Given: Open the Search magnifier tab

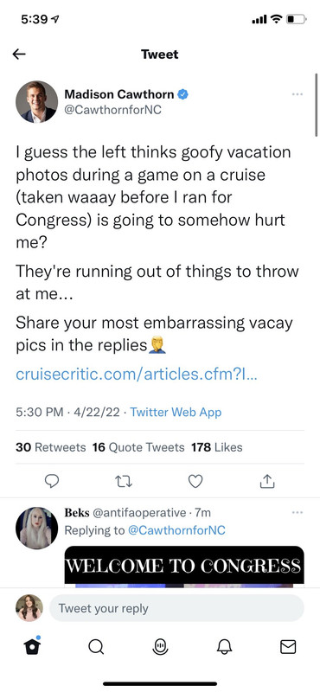Looking at the screenshot, I should click(96, 647).
